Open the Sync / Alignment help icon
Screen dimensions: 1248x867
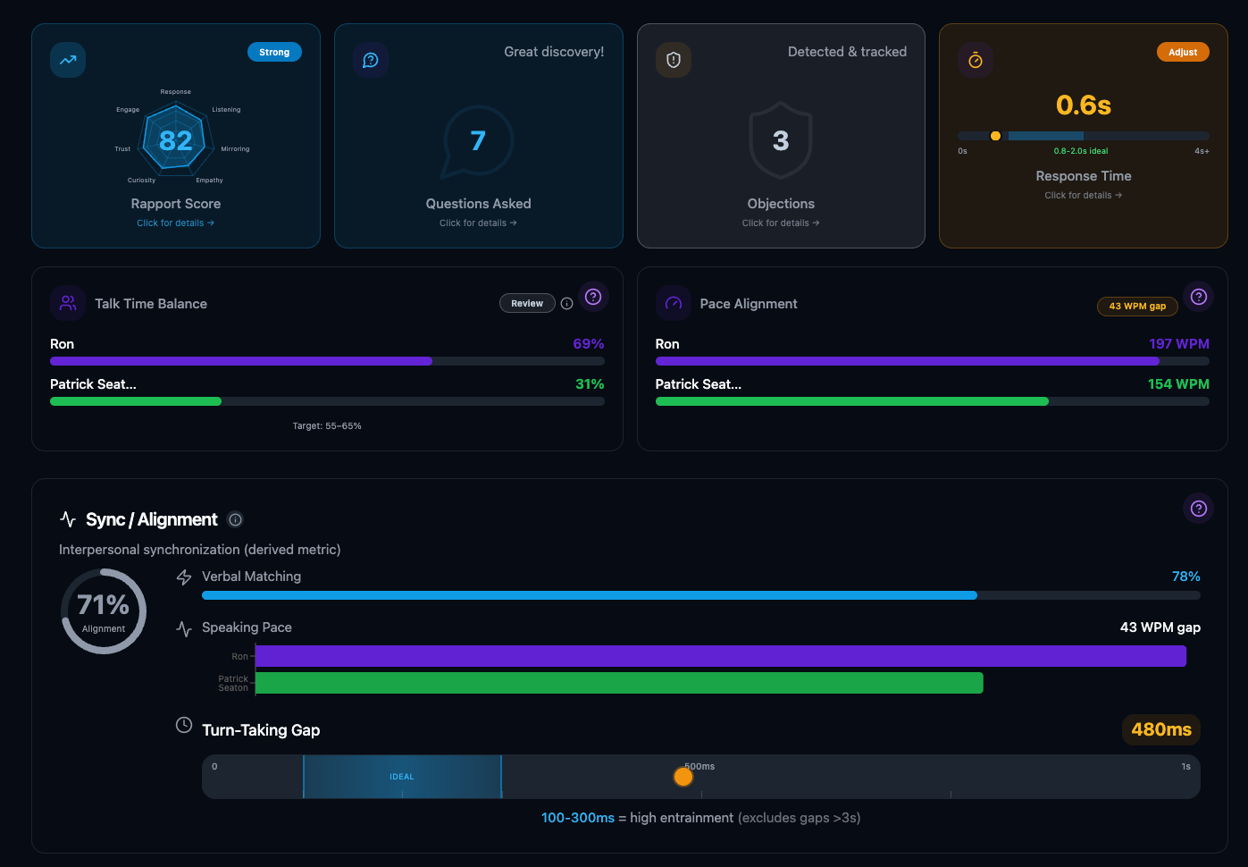(x=1199, y=509)
